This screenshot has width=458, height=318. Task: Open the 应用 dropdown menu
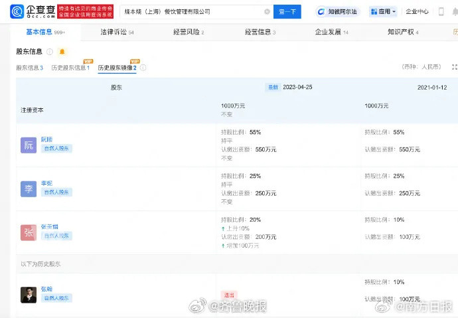point(383,11)
